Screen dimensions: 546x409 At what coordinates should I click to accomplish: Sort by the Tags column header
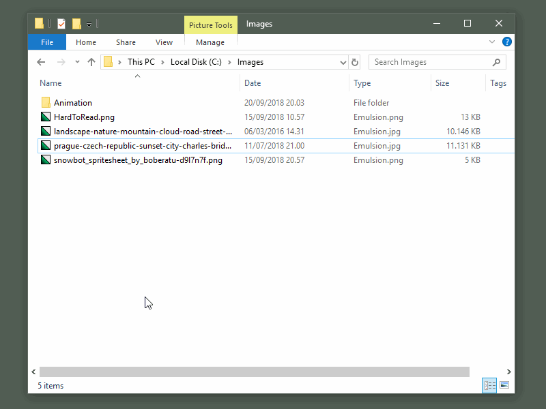click(500, 83)
